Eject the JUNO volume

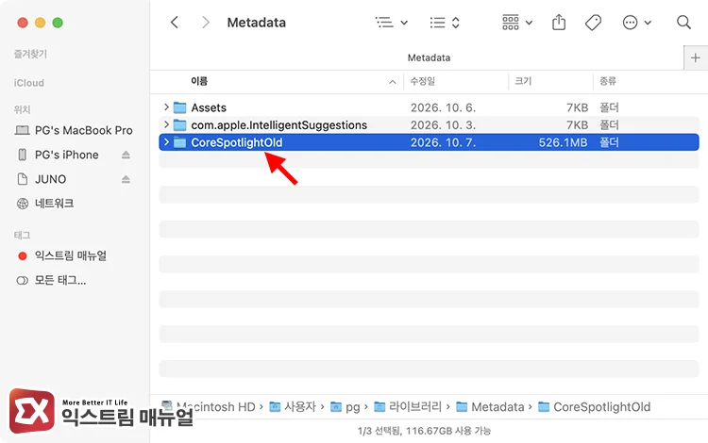tap(126, 179)
